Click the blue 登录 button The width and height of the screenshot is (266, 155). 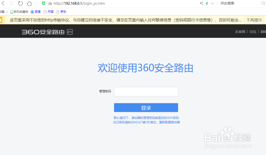146,107
